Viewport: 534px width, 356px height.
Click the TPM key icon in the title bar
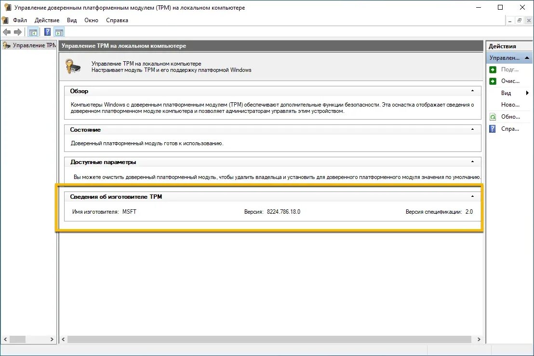8,7
